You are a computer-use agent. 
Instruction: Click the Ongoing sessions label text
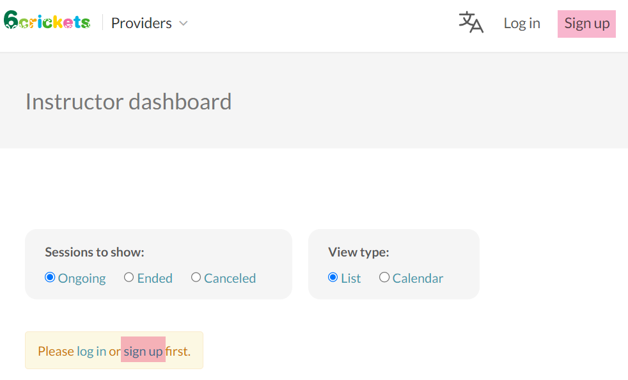pos(82,278)
